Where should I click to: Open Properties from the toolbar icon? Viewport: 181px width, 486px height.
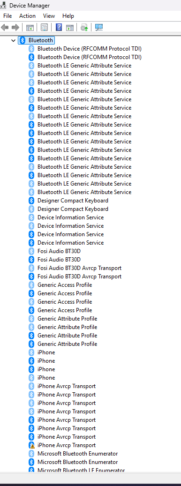point(45,28)
